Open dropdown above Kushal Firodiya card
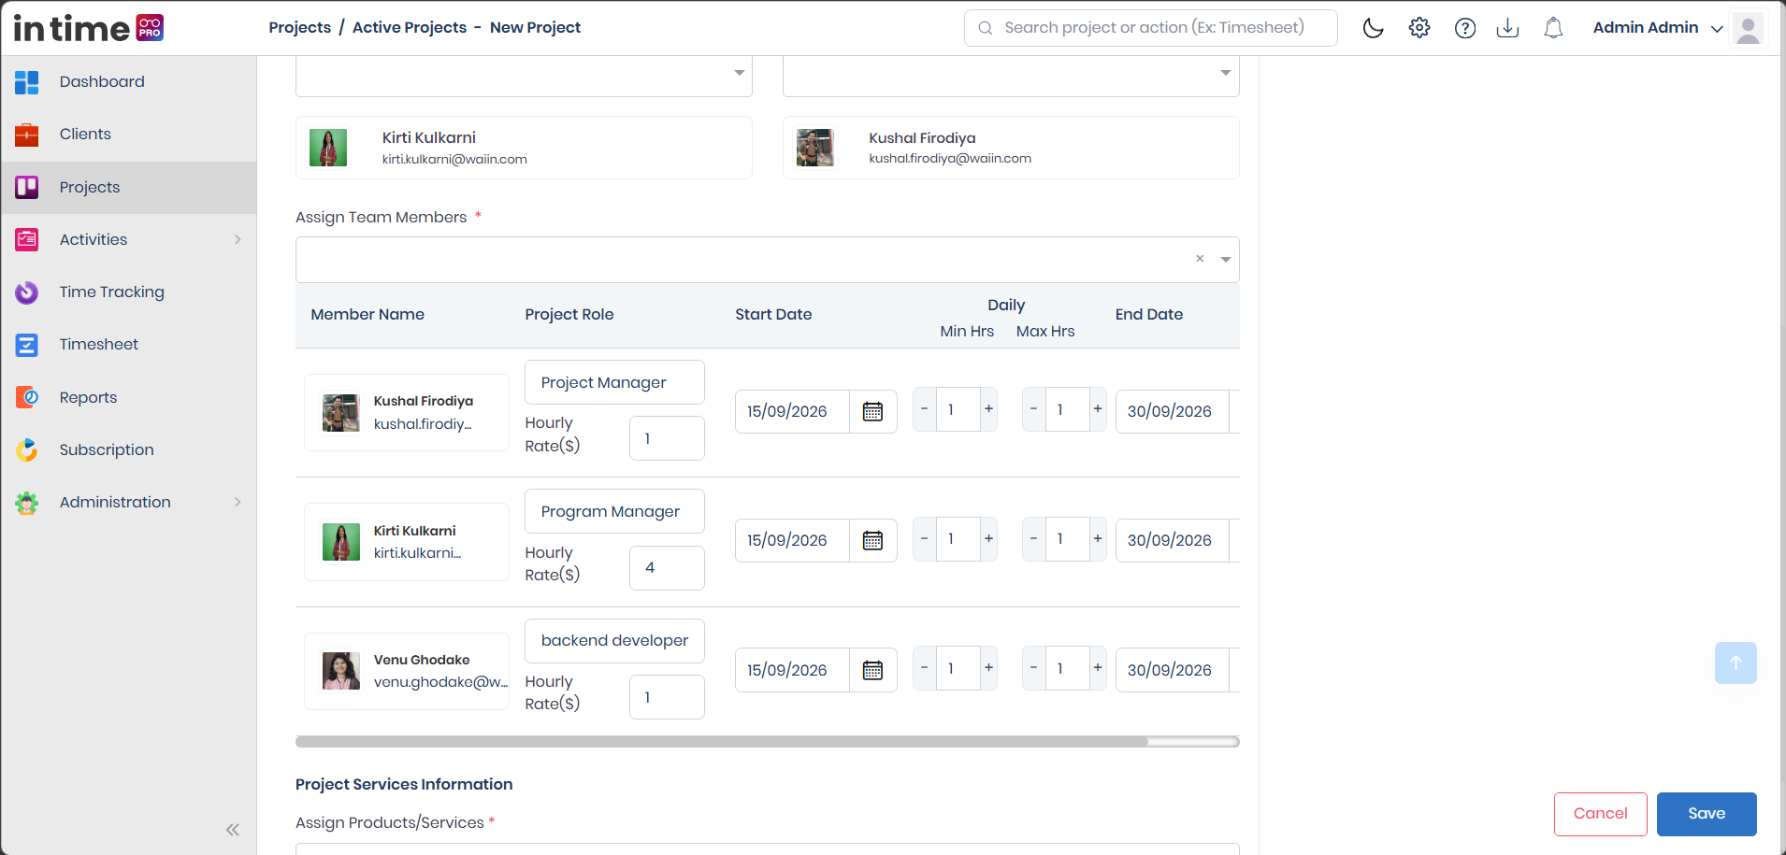The image size is (1786, 855). click(1225, 73)
